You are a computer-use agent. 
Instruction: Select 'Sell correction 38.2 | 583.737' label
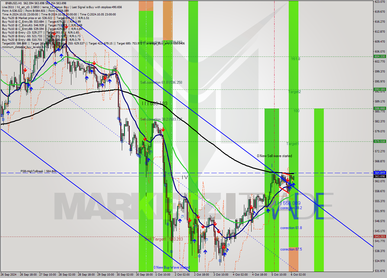pyautogui.click(x=161, y=119)
